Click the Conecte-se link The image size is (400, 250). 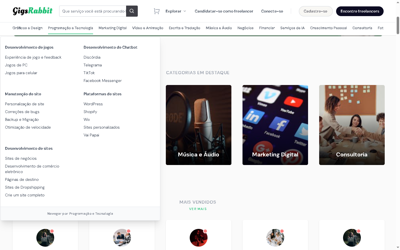[x=272, y=11]
